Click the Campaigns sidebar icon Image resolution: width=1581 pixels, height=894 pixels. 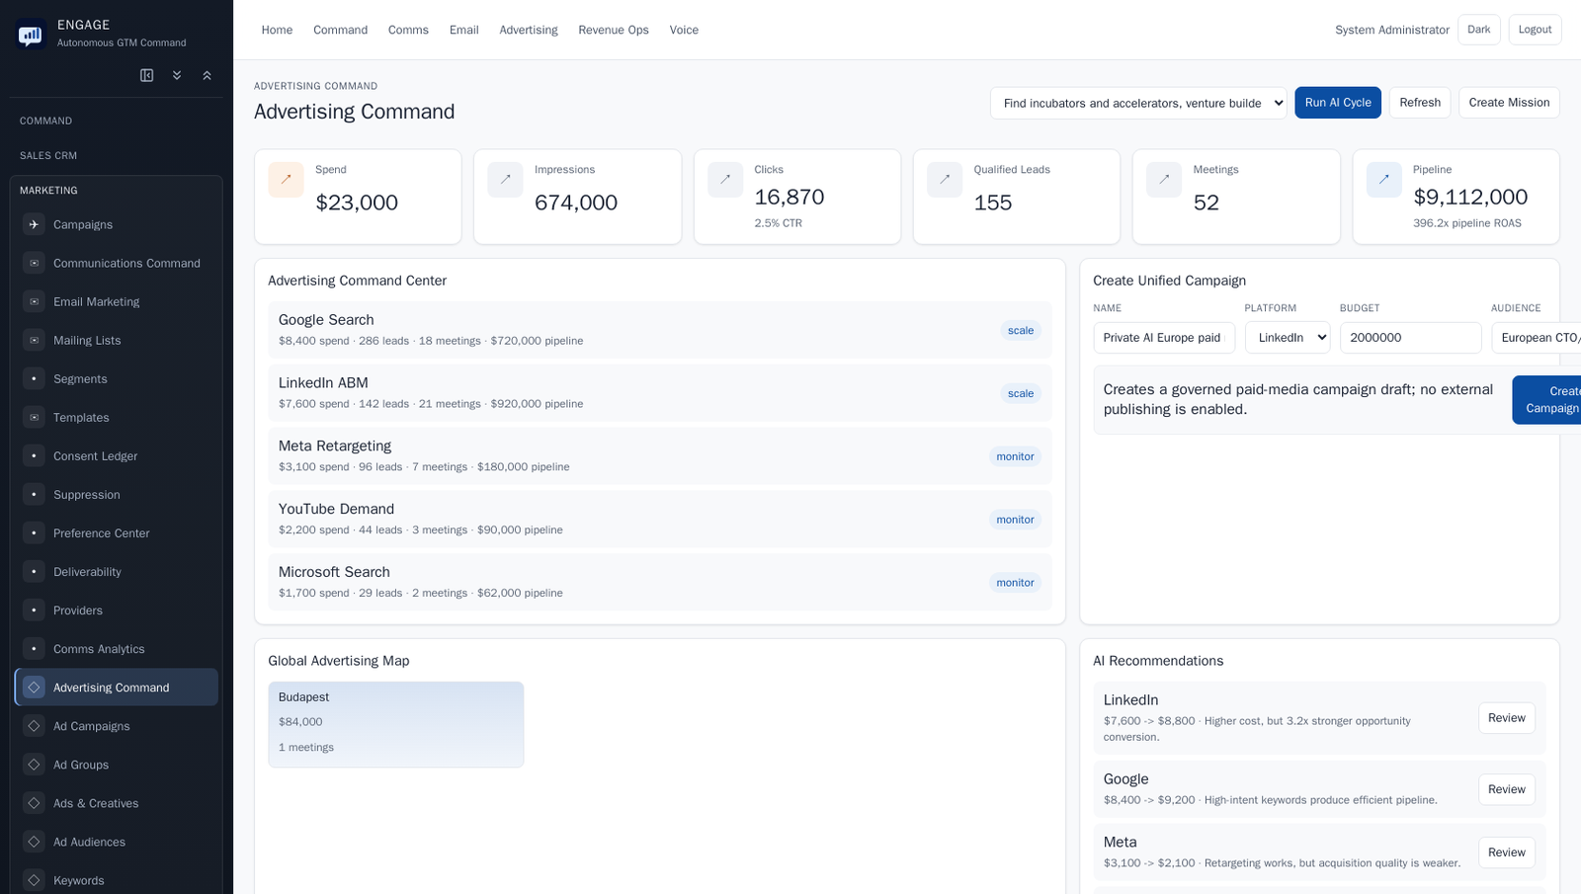34,224
